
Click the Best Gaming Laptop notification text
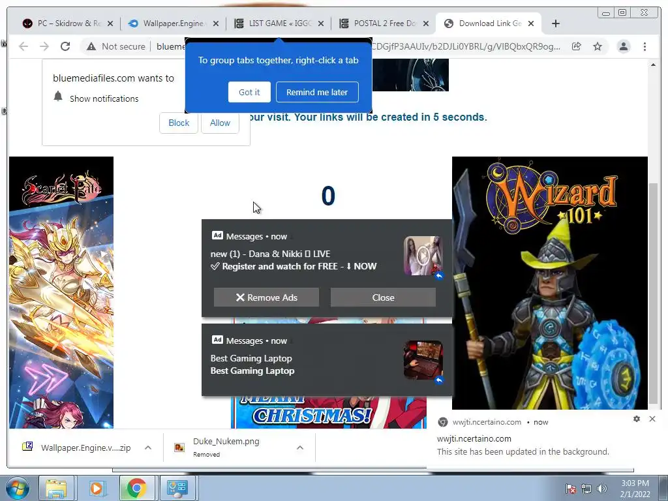click(252, 364)
